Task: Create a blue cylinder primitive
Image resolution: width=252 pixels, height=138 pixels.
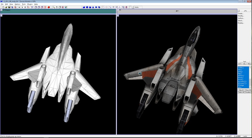Action: coord(90,7)
